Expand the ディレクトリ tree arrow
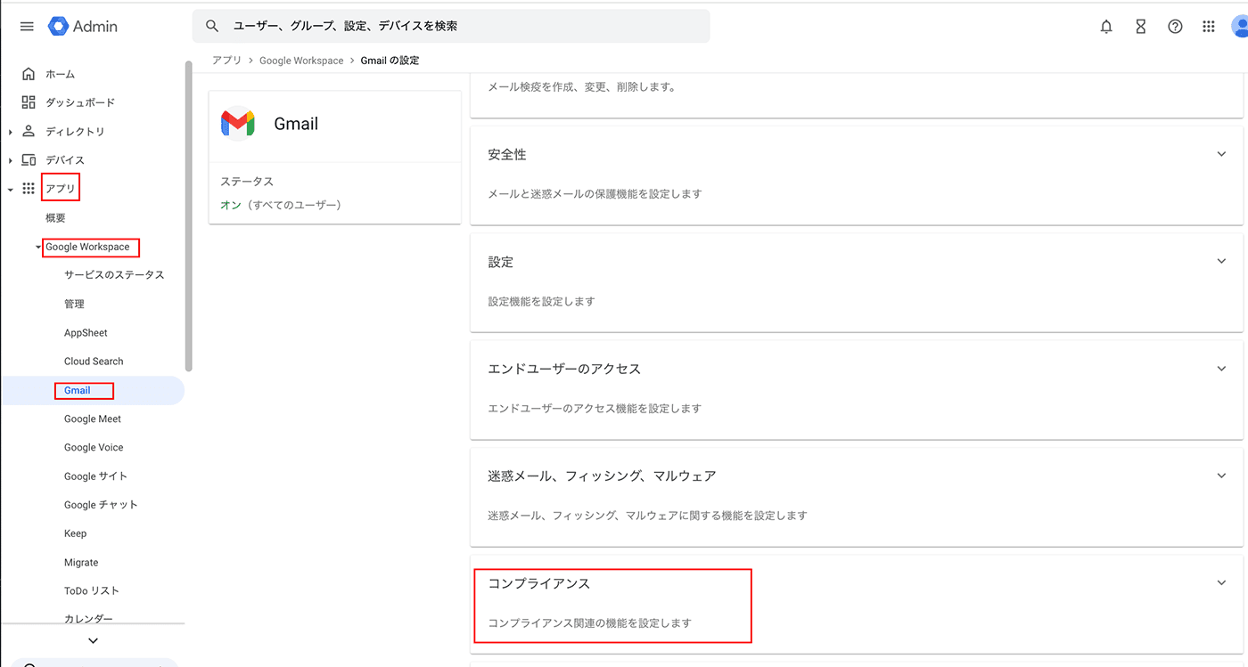The height and width of the screenshot is (667, 1248). click(x=10, y=132)
